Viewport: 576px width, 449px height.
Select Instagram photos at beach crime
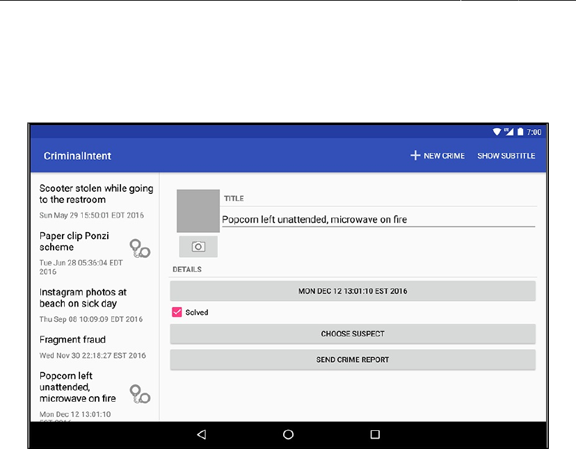point(96,305)
